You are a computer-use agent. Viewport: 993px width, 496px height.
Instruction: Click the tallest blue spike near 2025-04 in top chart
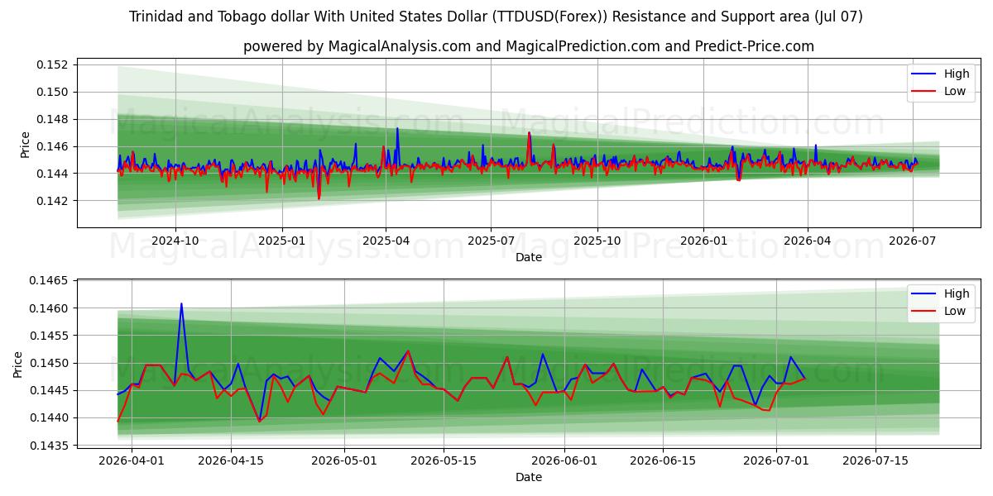[x=397, y=129]
